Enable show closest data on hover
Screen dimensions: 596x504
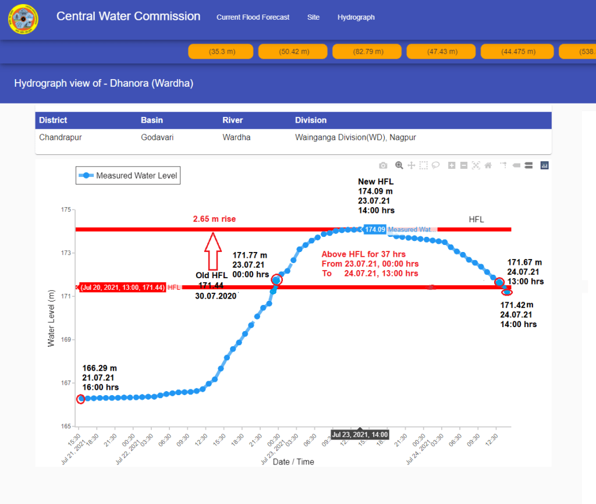(x=516, y=165)
